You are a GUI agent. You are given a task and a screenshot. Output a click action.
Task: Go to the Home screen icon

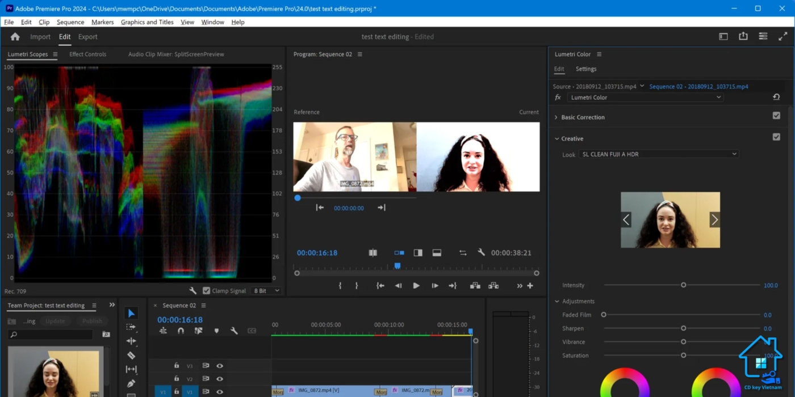pyautogui.click(x=15, y=37)
